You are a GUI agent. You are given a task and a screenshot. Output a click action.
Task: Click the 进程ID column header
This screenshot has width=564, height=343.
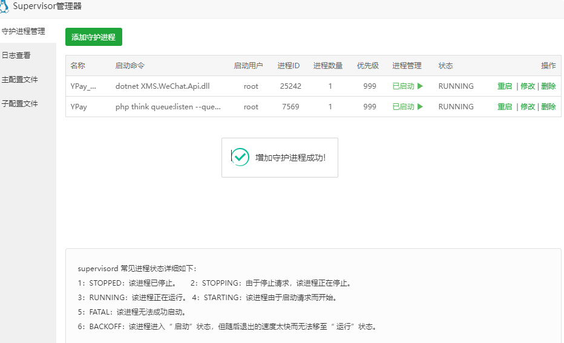tap(289, 66)
